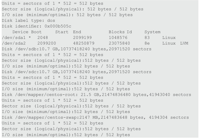Image resolution: width=204 pixels, height=139 pixels.
Task: Click the 'Disk /dev/sdc' line
Action: pos(77,72)
